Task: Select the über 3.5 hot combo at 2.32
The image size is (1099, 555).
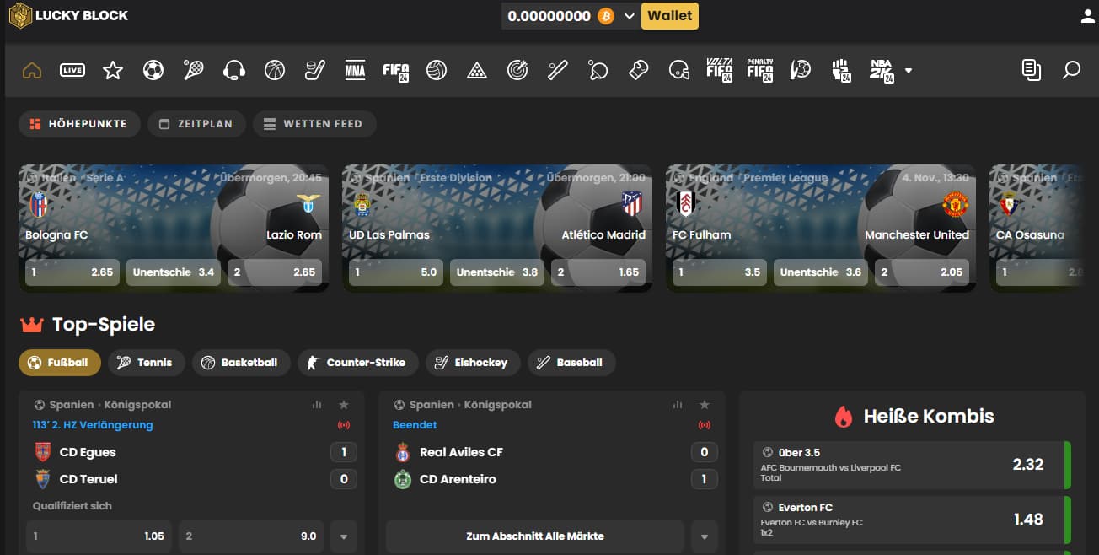Action: click(x=910, y=464)
